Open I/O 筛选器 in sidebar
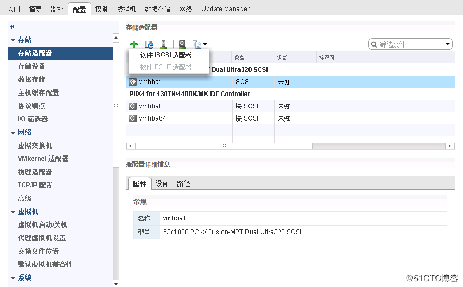Screen dimensions: 463x287 [33, 119]
